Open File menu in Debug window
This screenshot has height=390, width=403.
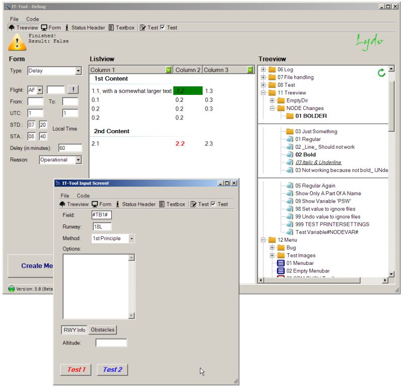click(14, 19)
